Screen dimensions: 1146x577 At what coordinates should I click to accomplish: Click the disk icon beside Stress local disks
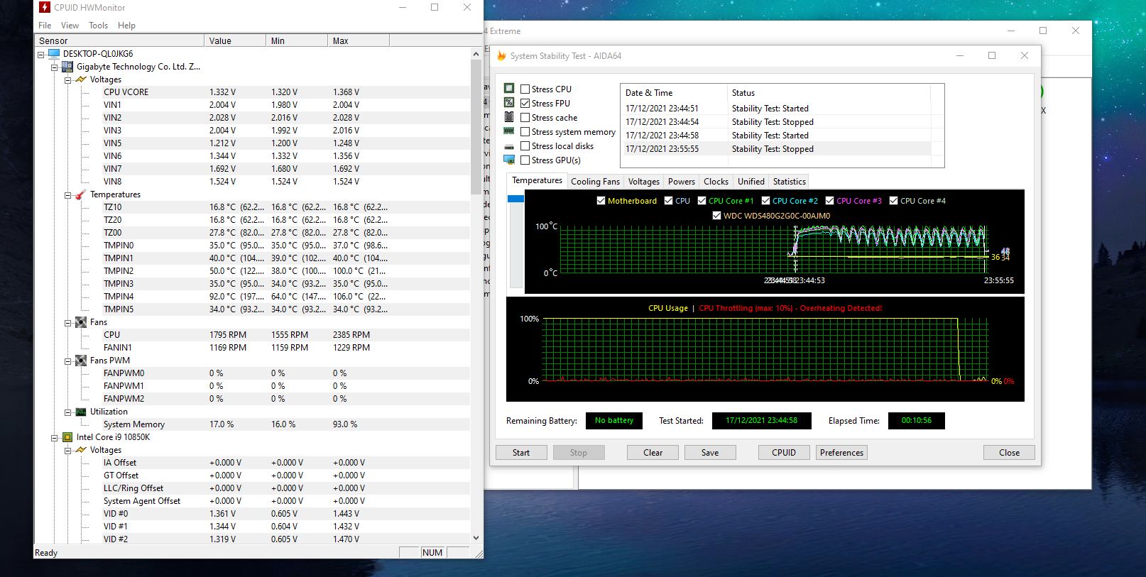pos(509,146)
